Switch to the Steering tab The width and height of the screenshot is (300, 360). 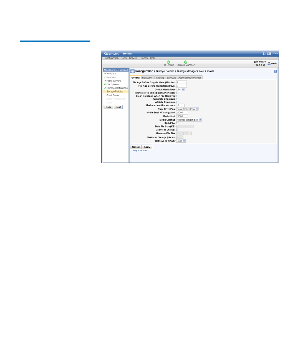click(x=160, y=77)
